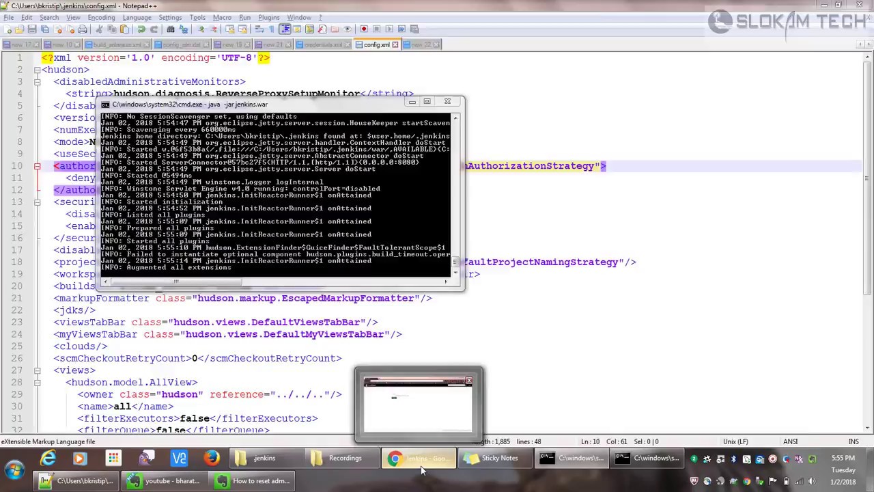The image size is (874, 492).
Task: Click the Redo toolbar icon
Action: [x=154, y=29]
